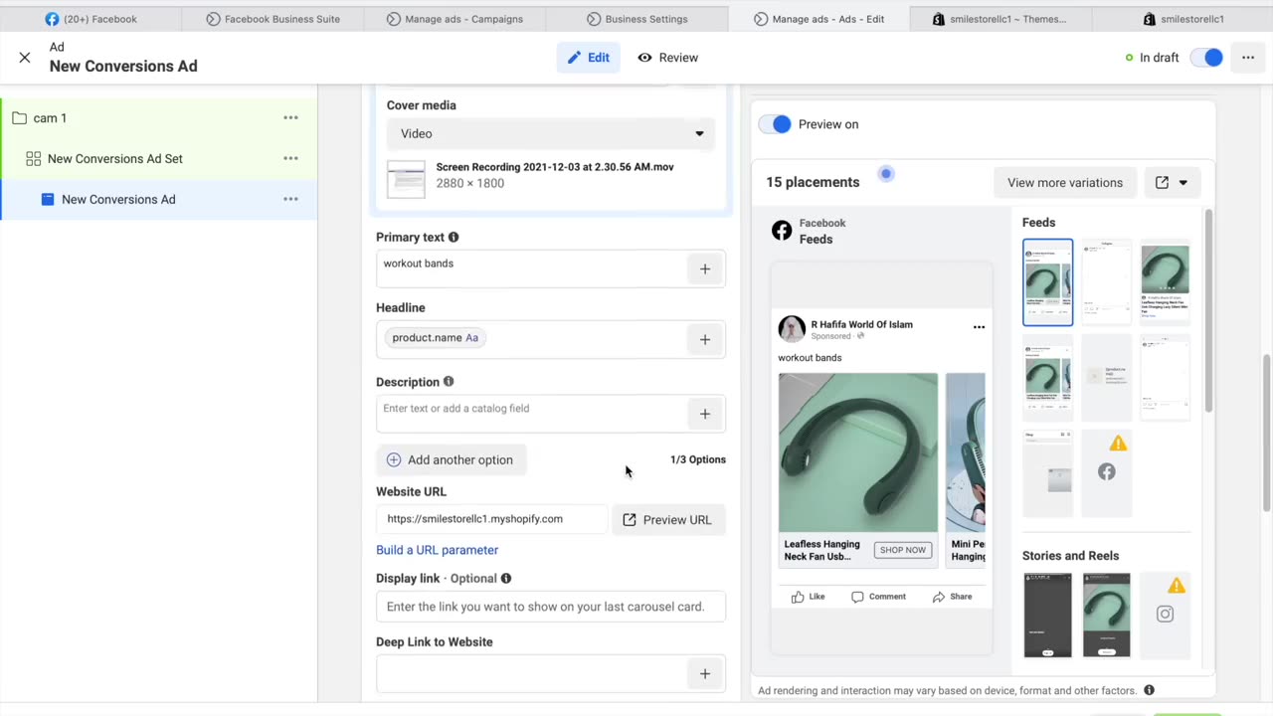Add a catalog field to Primary text with plus

coord(705,268)
